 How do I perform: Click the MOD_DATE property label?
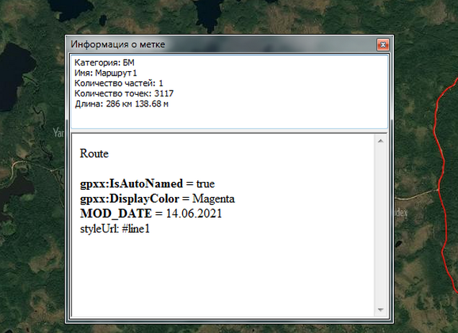[x=116, y=214]
